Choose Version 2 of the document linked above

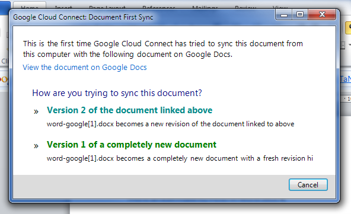pos(129,110)
